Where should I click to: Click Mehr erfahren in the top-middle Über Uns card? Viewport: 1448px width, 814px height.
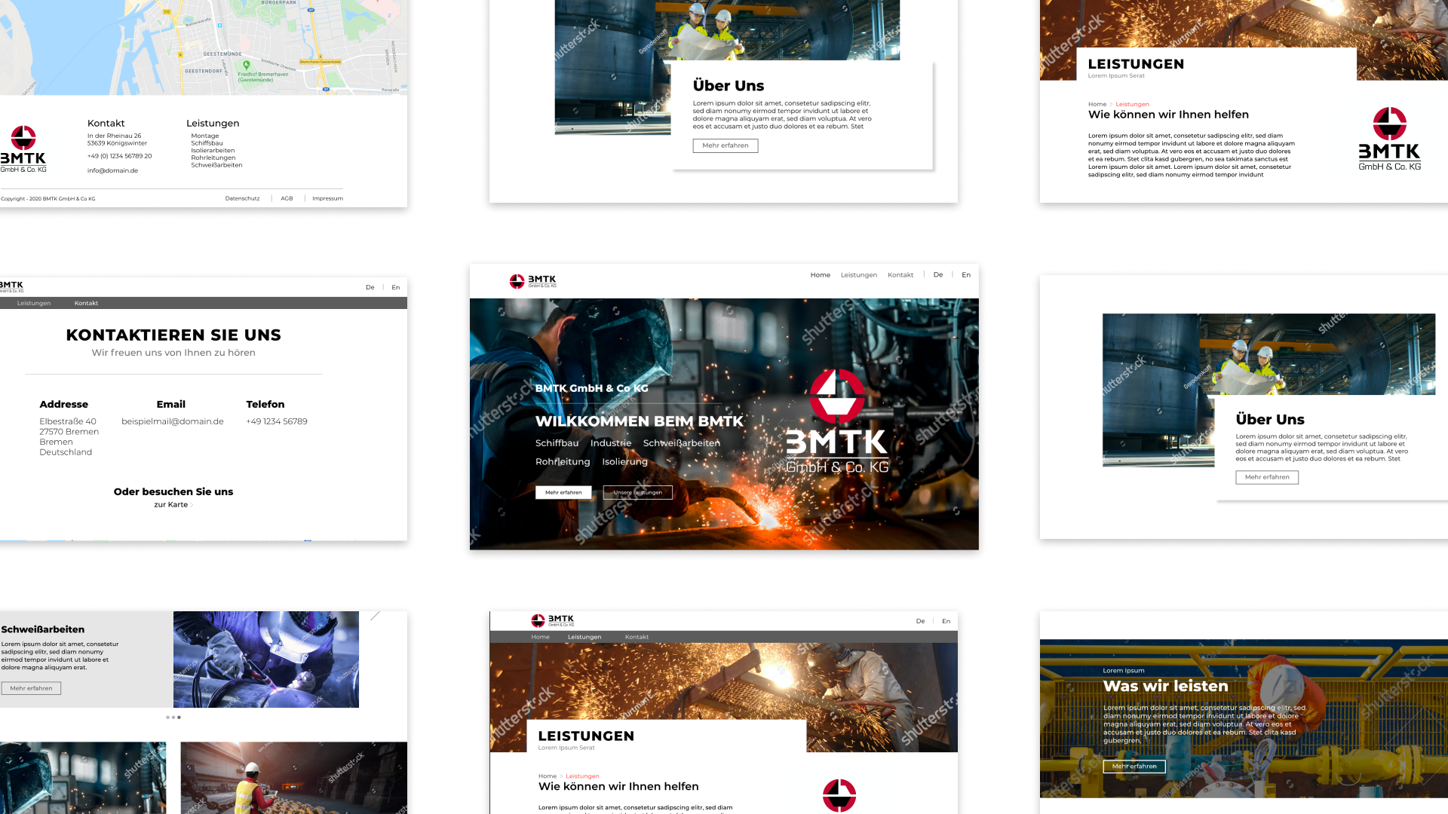726,145
